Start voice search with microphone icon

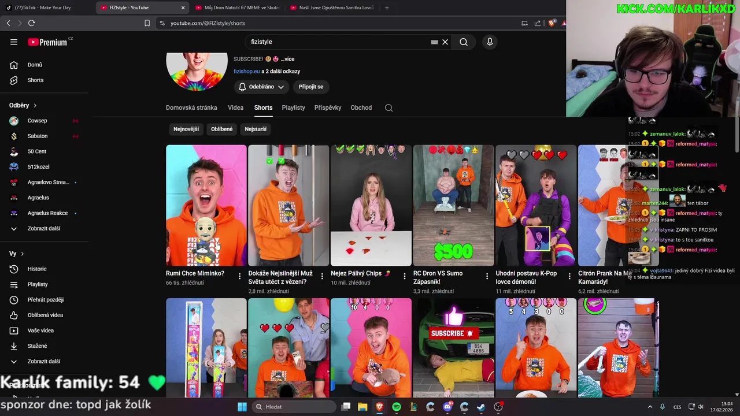pos(490,42)
